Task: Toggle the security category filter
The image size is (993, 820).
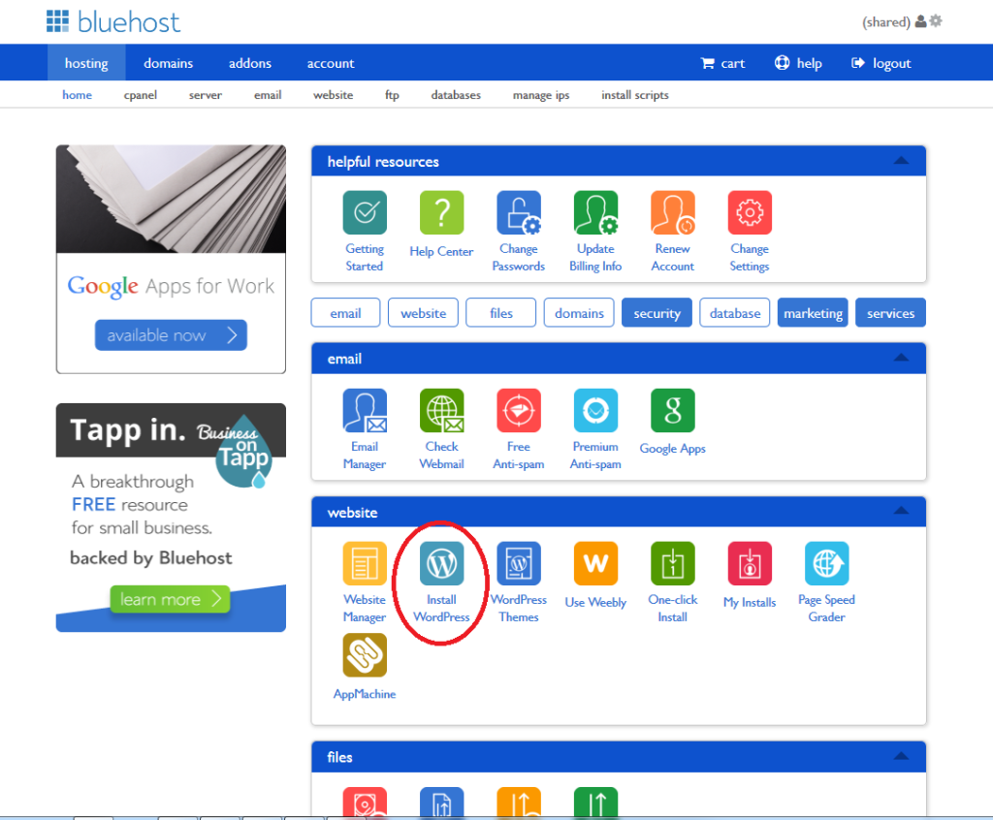Action: (x=657, y=313)
